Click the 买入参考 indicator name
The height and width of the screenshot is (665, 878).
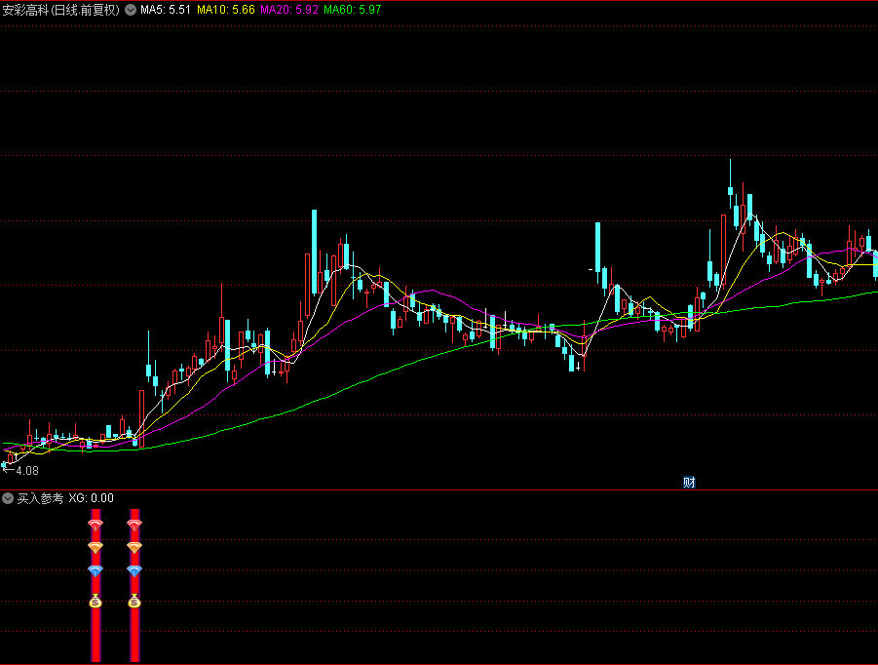[40, 498]
